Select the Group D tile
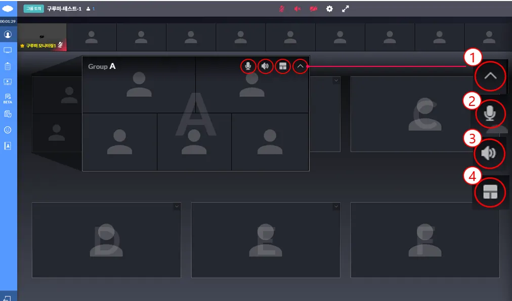The image size is (512, 301). pos(106,240)
